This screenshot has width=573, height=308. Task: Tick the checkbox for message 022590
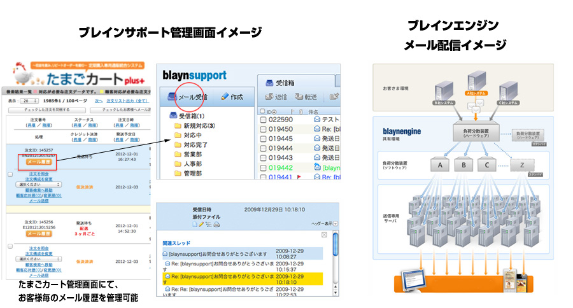pyautogui.click(x=263, y=120)
